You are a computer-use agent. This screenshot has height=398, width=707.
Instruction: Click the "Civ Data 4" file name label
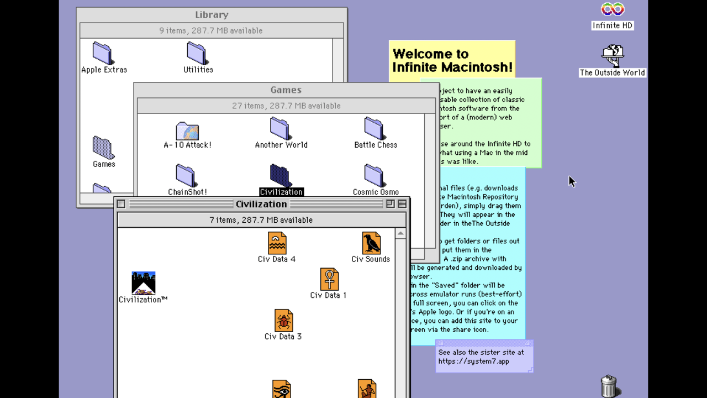point(277,259)
